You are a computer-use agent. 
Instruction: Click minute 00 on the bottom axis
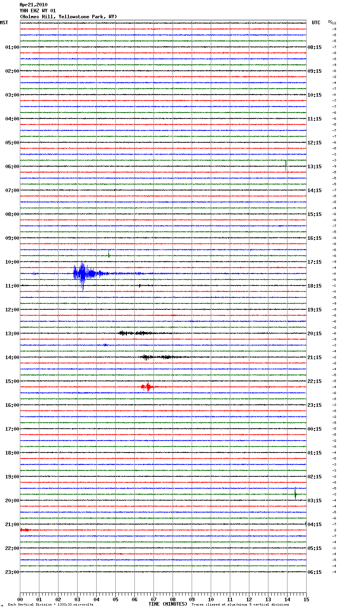[x=20, y=599]
